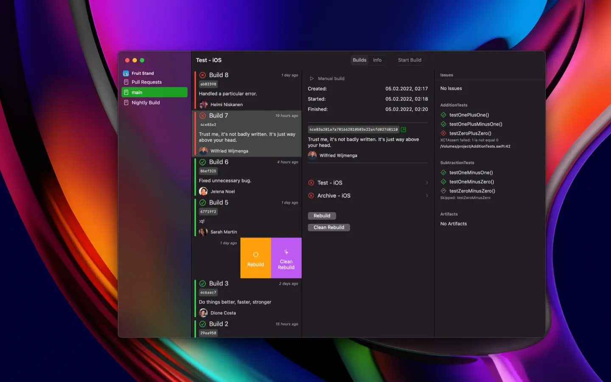This screenshot has width=611, height=382.
Task: Click 'Handled a particular error.' commit message
Action: click(228, 94)
